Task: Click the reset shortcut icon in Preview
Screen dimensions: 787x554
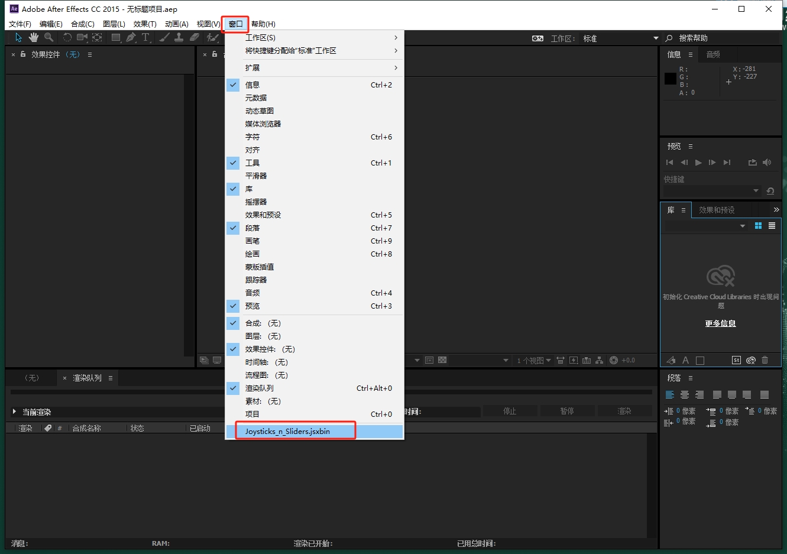Action: [x=770, y=191]
